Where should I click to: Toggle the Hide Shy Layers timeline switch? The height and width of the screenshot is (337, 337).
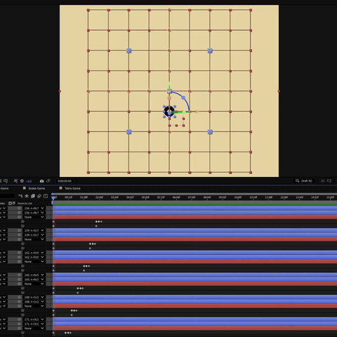click(27, 196)
